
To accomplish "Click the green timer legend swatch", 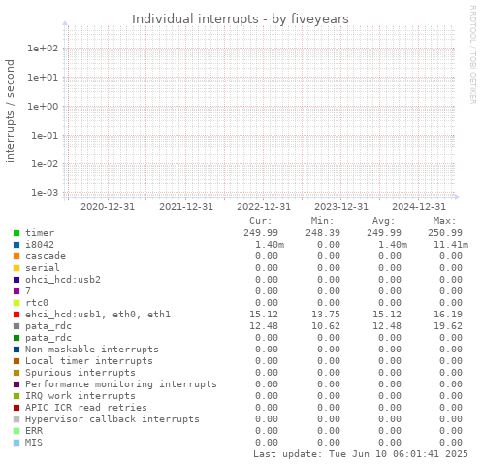I will click(16, 233).
